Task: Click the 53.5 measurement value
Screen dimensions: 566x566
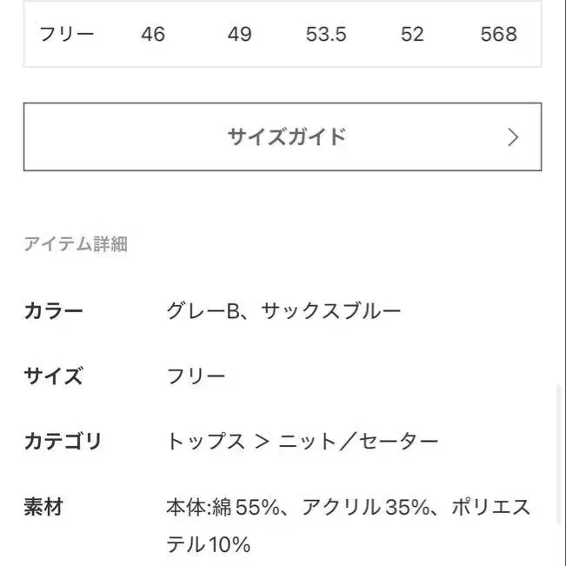Action: [x=326, y=35]
